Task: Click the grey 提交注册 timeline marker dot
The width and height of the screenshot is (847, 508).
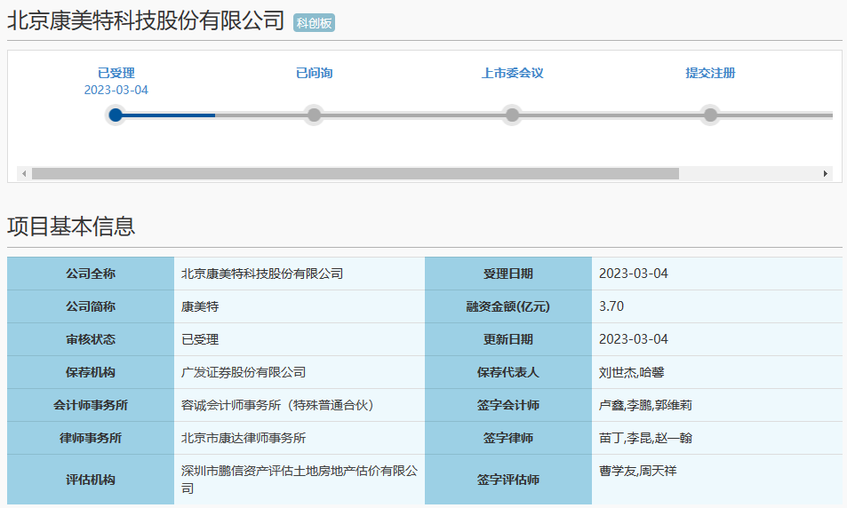Action: click(x=710, y=115)
